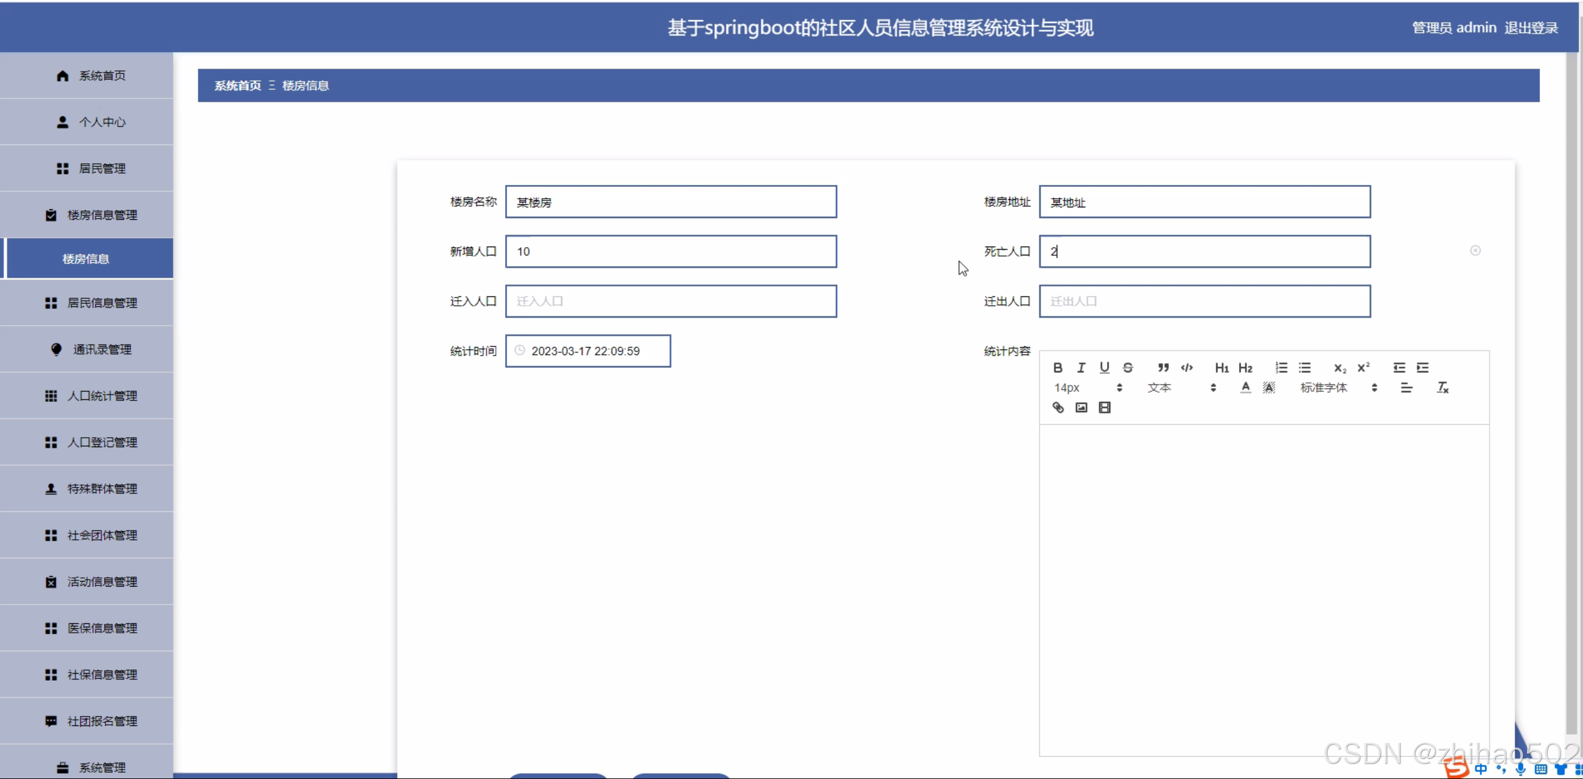Toggle strikethrough formatting button
The height and width of the screenshot is (779, 1583).
click(x=1128, y=367)
